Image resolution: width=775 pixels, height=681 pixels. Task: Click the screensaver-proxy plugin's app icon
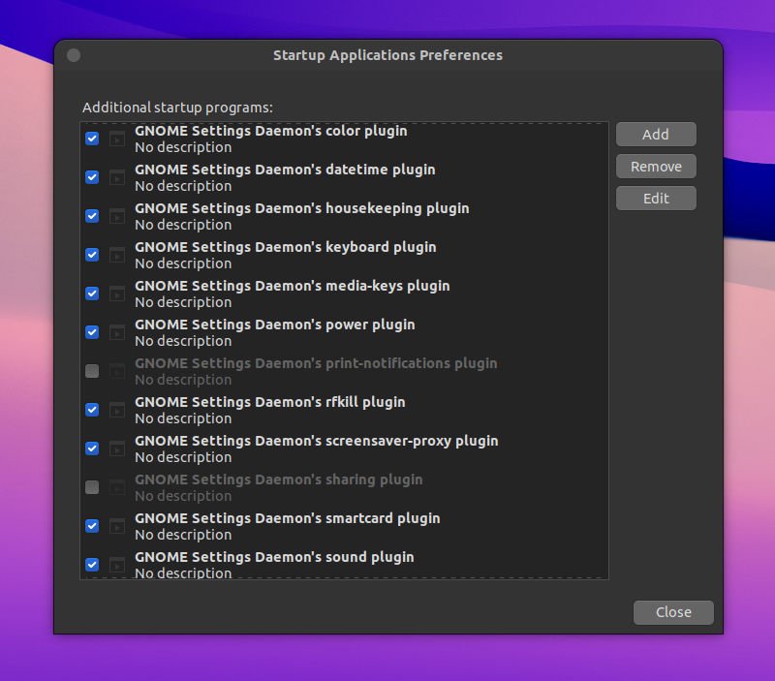tap(117, 449)
